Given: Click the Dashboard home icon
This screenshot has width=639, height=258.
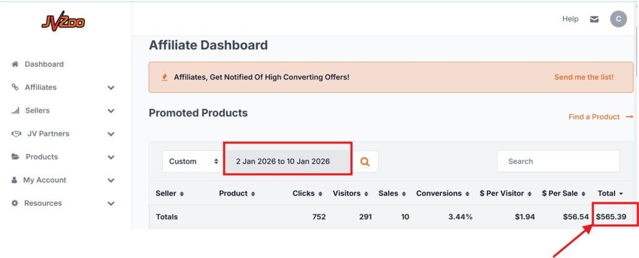Looking at the screenshot, I should (15, 64).
